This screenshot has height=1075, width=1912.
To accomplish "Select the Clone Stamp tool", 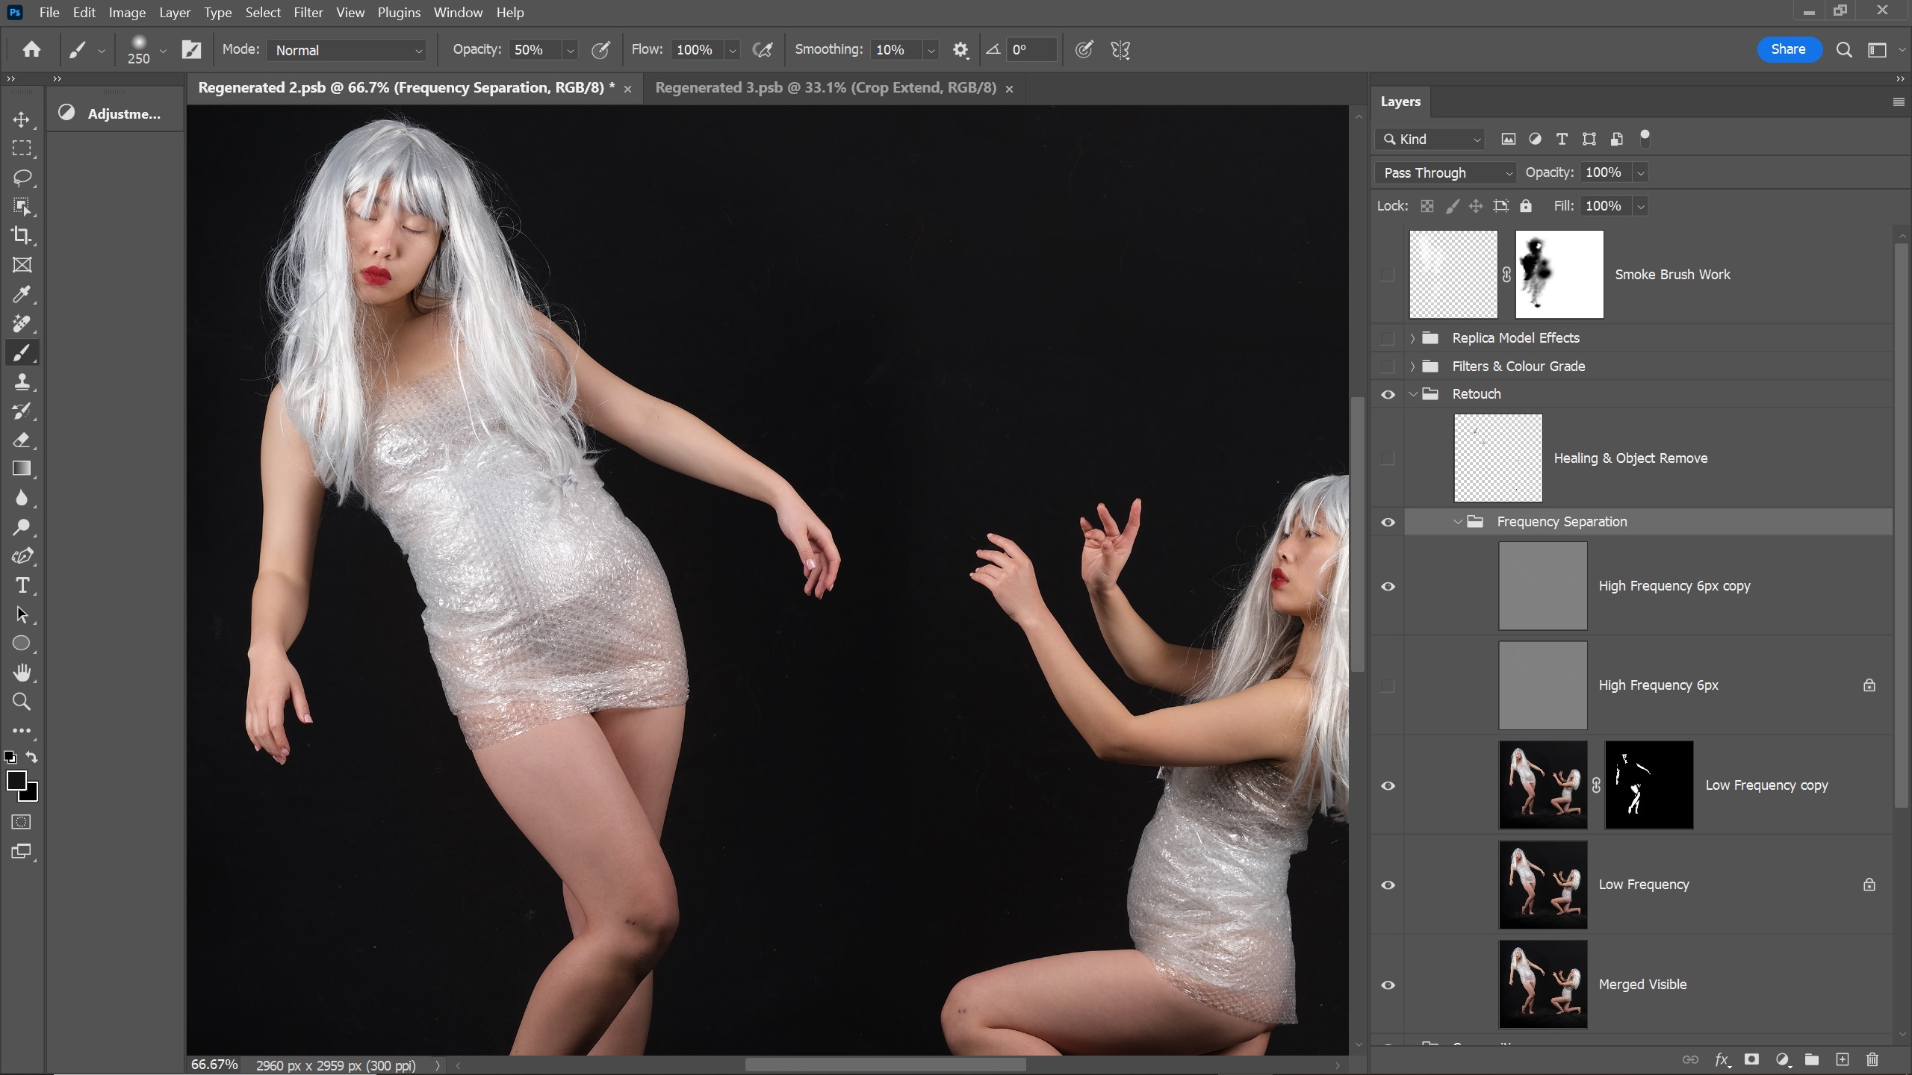I will coord(22,382).
